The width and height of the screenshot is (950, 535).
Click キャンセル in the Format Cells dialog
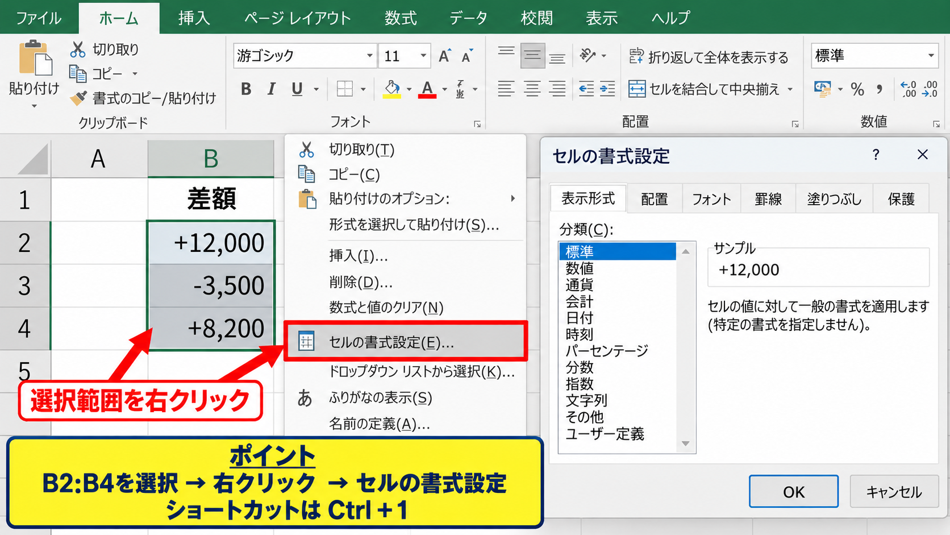coord(894,491)
